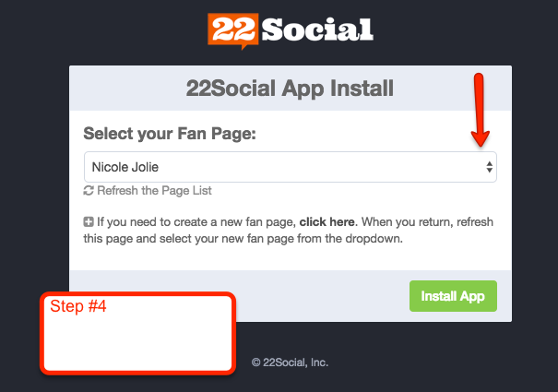Click the refresh circular arrows icon
Image resolution: width=558 pixels, height=392 pixels.
[x=89, y=191]
